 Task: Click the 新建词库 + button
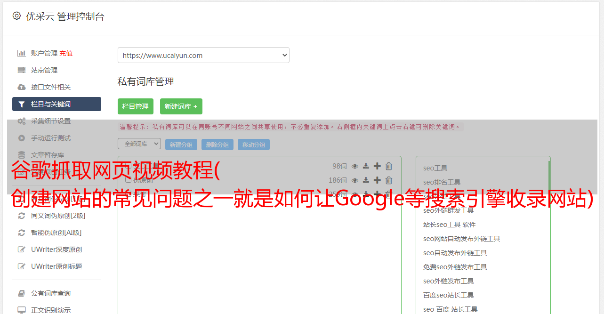(x=181, y=106)
